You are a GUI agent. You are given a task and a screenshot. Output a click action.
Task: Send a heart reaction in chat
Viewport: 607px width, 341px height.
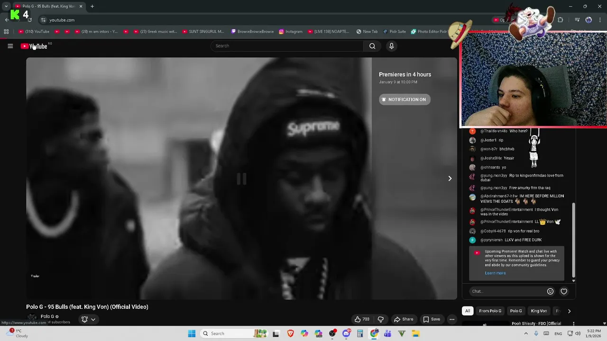coord(564,291)
